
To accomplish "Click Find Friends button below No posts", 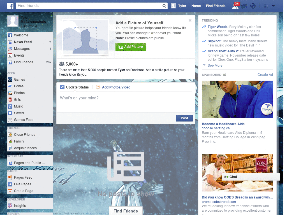I will pyautogui.click(x=126, y=211).
